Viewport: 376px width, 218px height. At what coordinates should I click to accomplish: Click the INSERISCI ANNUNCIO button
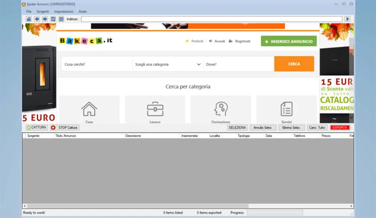pos(289,41)
